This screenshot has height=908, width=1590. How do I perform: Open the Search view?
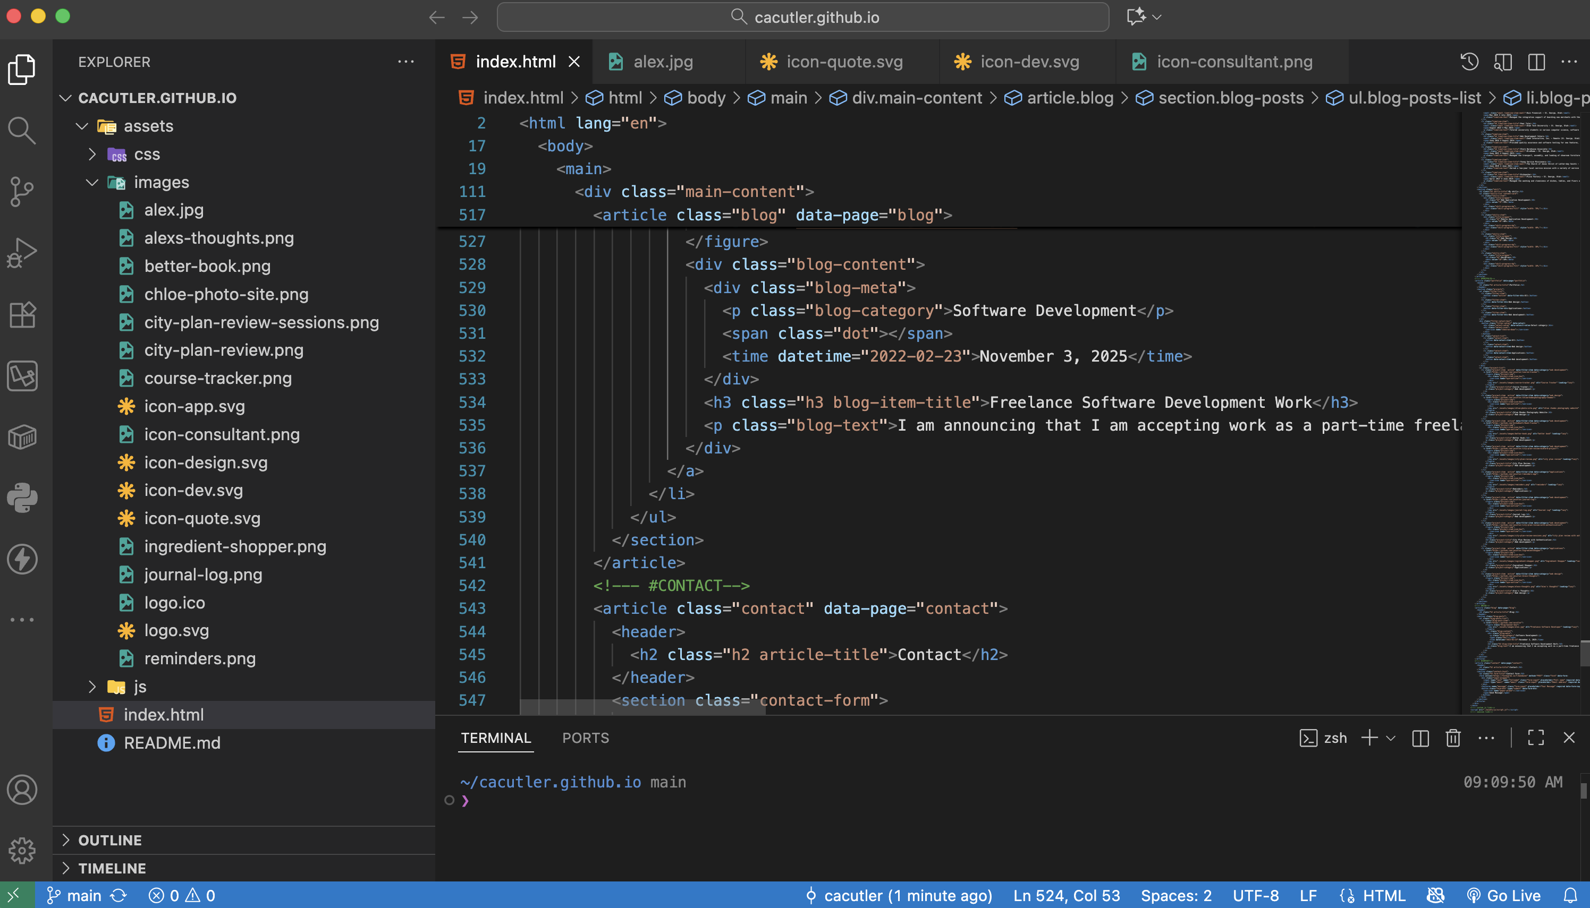click(x=22, y=130)
